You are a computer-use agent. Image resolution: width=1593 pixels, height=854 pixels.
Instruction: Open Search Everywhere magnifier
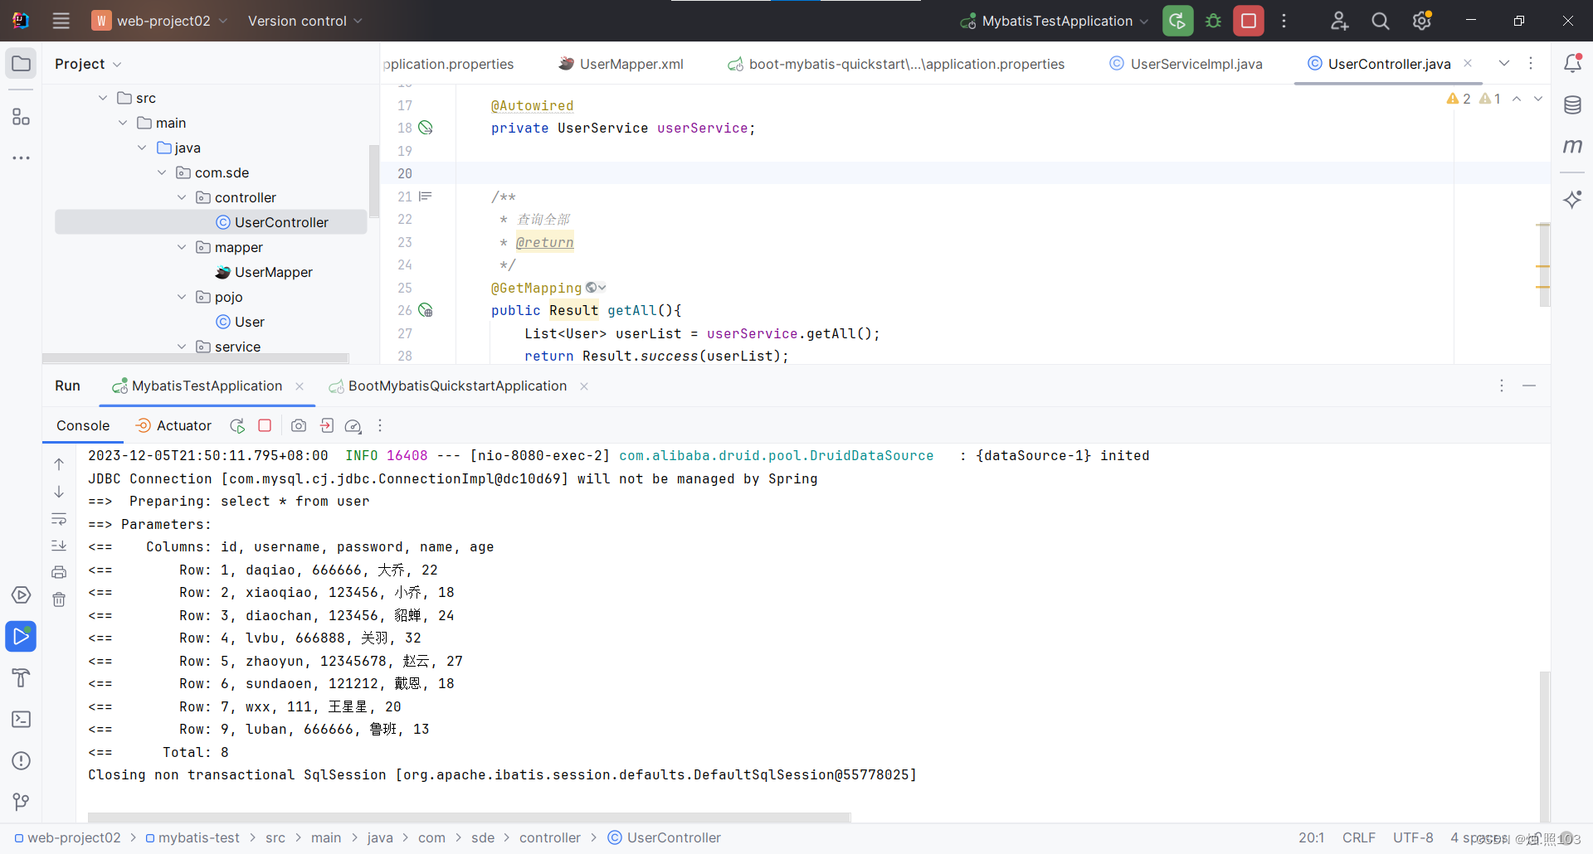click(1380, 21)
